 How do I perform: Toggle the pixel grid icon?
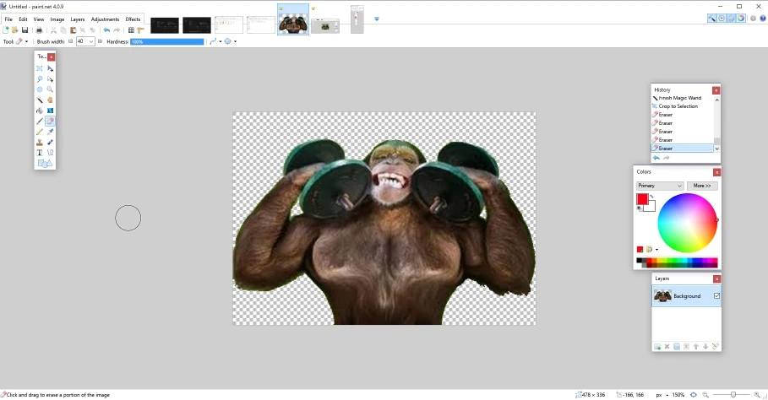(131, 30)
